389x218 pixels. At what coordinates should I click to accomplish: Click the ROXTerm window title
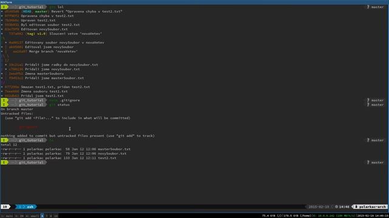[x=6, y=2]
